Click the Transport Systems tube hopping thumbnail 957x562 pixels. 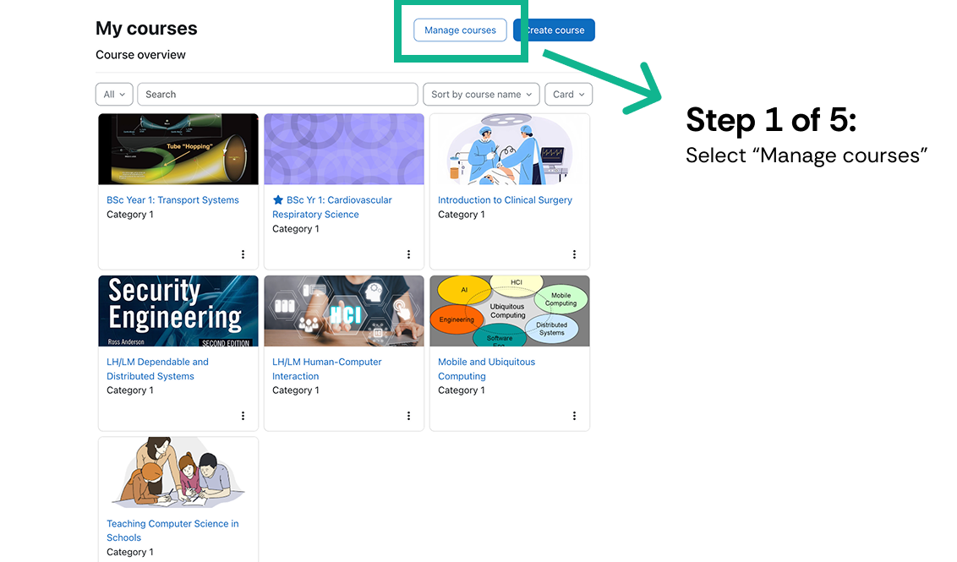(178, 149)
